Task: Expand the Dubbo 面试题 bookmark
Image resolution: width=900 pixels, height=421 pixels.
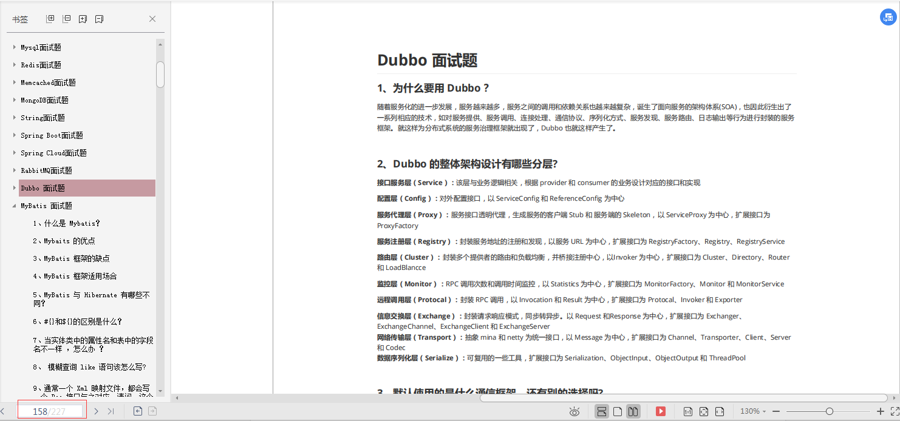Action: [x=15, y=188]
